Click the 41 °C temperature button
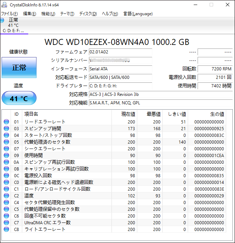235x243 pixels. [x=19, y=98]
